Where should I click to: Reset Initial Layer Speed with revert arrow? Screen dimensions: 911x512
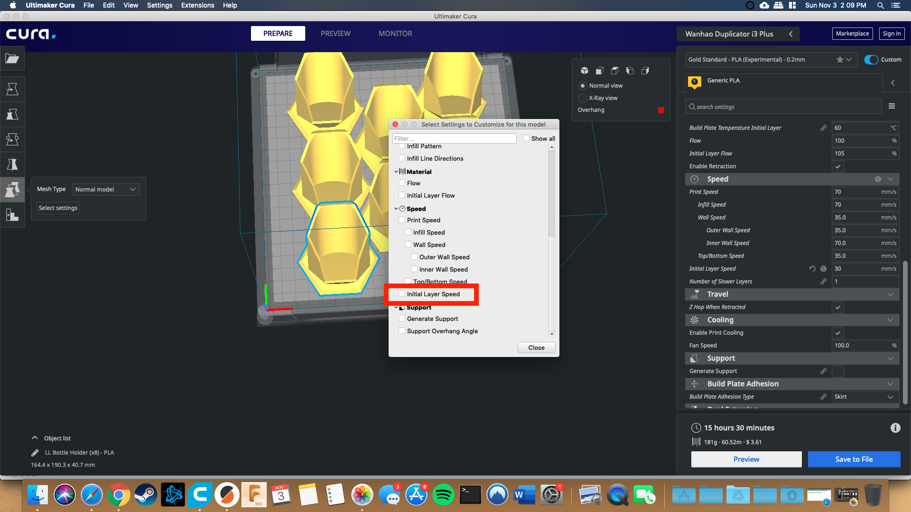pyautogui.click(x=812, y=269)
